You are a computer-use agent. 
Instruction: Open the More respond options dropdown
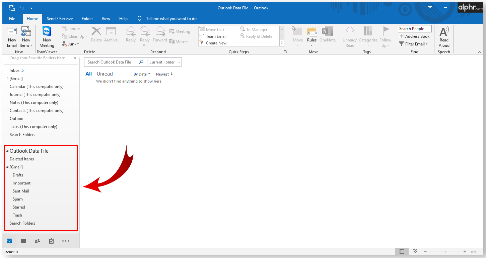179,42
